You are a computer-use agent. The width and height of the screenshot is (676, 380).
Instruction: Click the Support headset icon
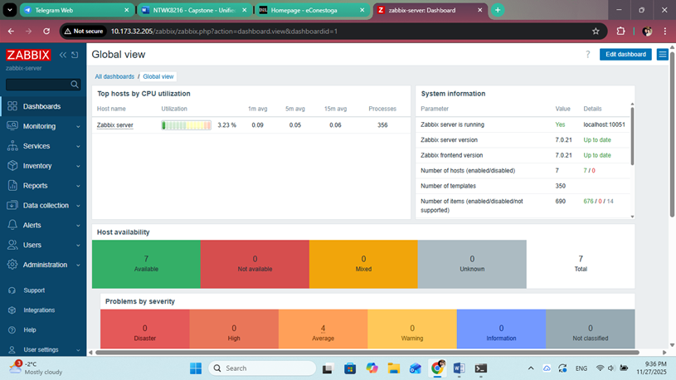(x=12, y=290)
